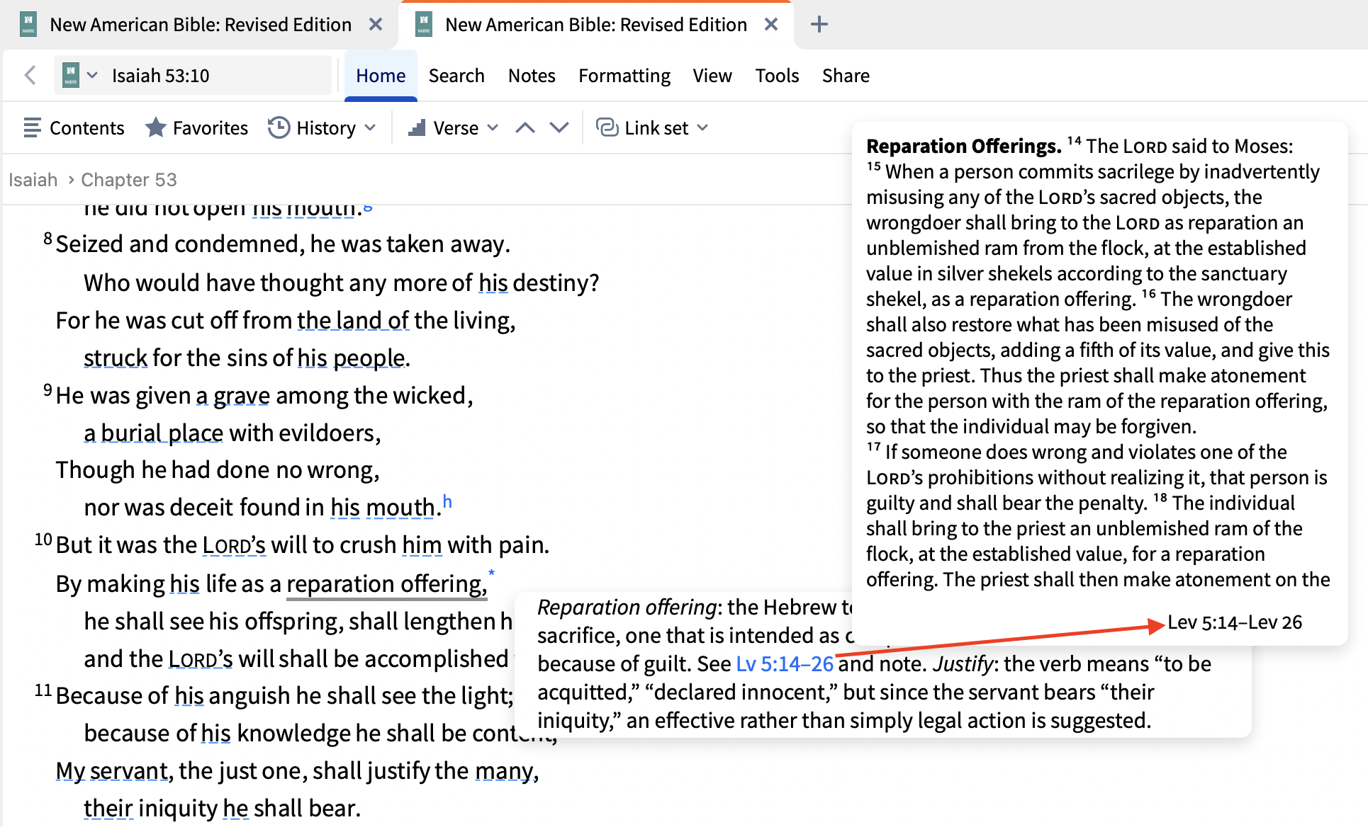Go to next verse with down arrow

559,127
